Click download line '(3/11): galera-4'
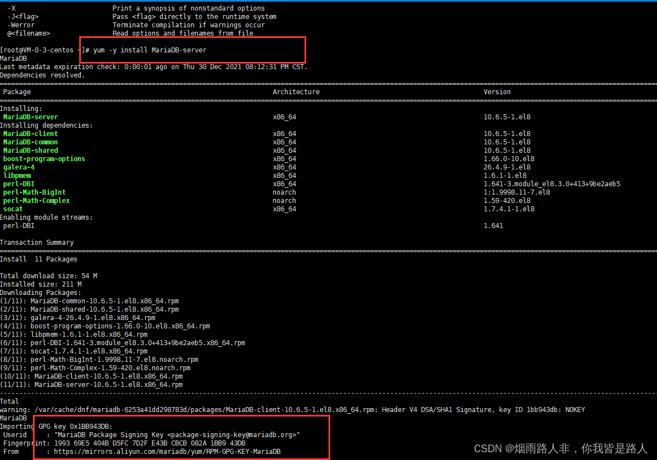Image resolution: width=657 pixels, height=460 pixels. point(78,318)
